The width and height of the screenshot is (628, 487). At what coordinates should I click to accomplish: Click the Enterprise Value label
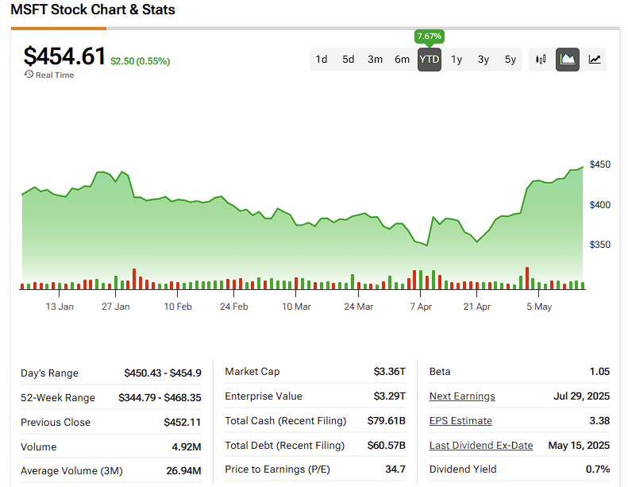click(x=264, y=396)
